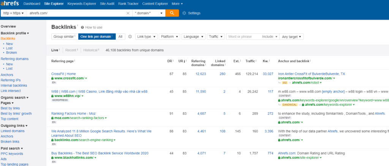Image resolution: width=389 pixels, height=166 pixels.
Task: Switch to Live backlinks index
Action: click(55, 50)
